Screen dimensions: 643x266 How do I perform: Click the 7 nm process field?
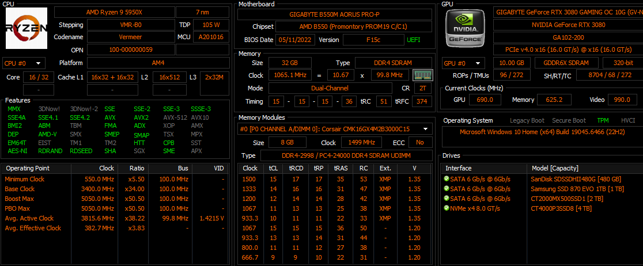(203, 12)
